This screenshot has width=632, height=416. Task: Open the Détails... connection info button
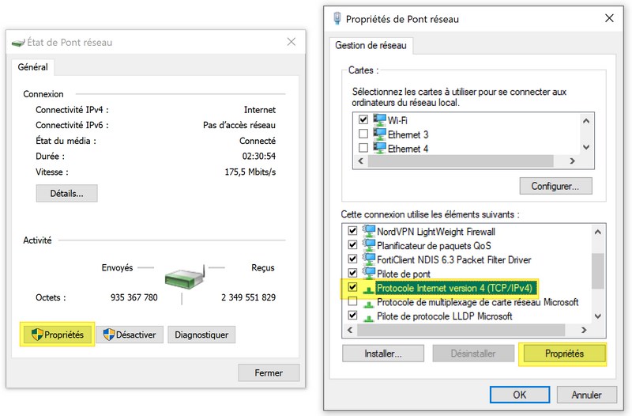tap(66, 193)
